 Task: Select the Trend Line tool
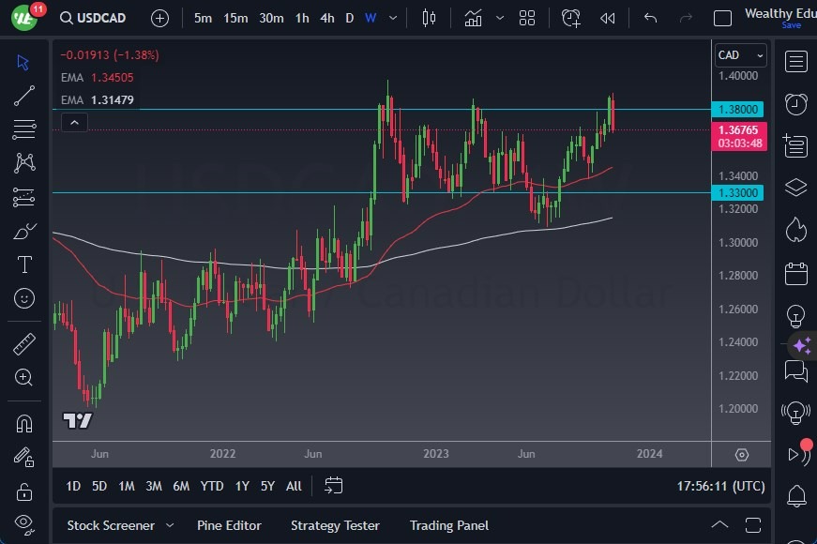(x=23, y=95)
